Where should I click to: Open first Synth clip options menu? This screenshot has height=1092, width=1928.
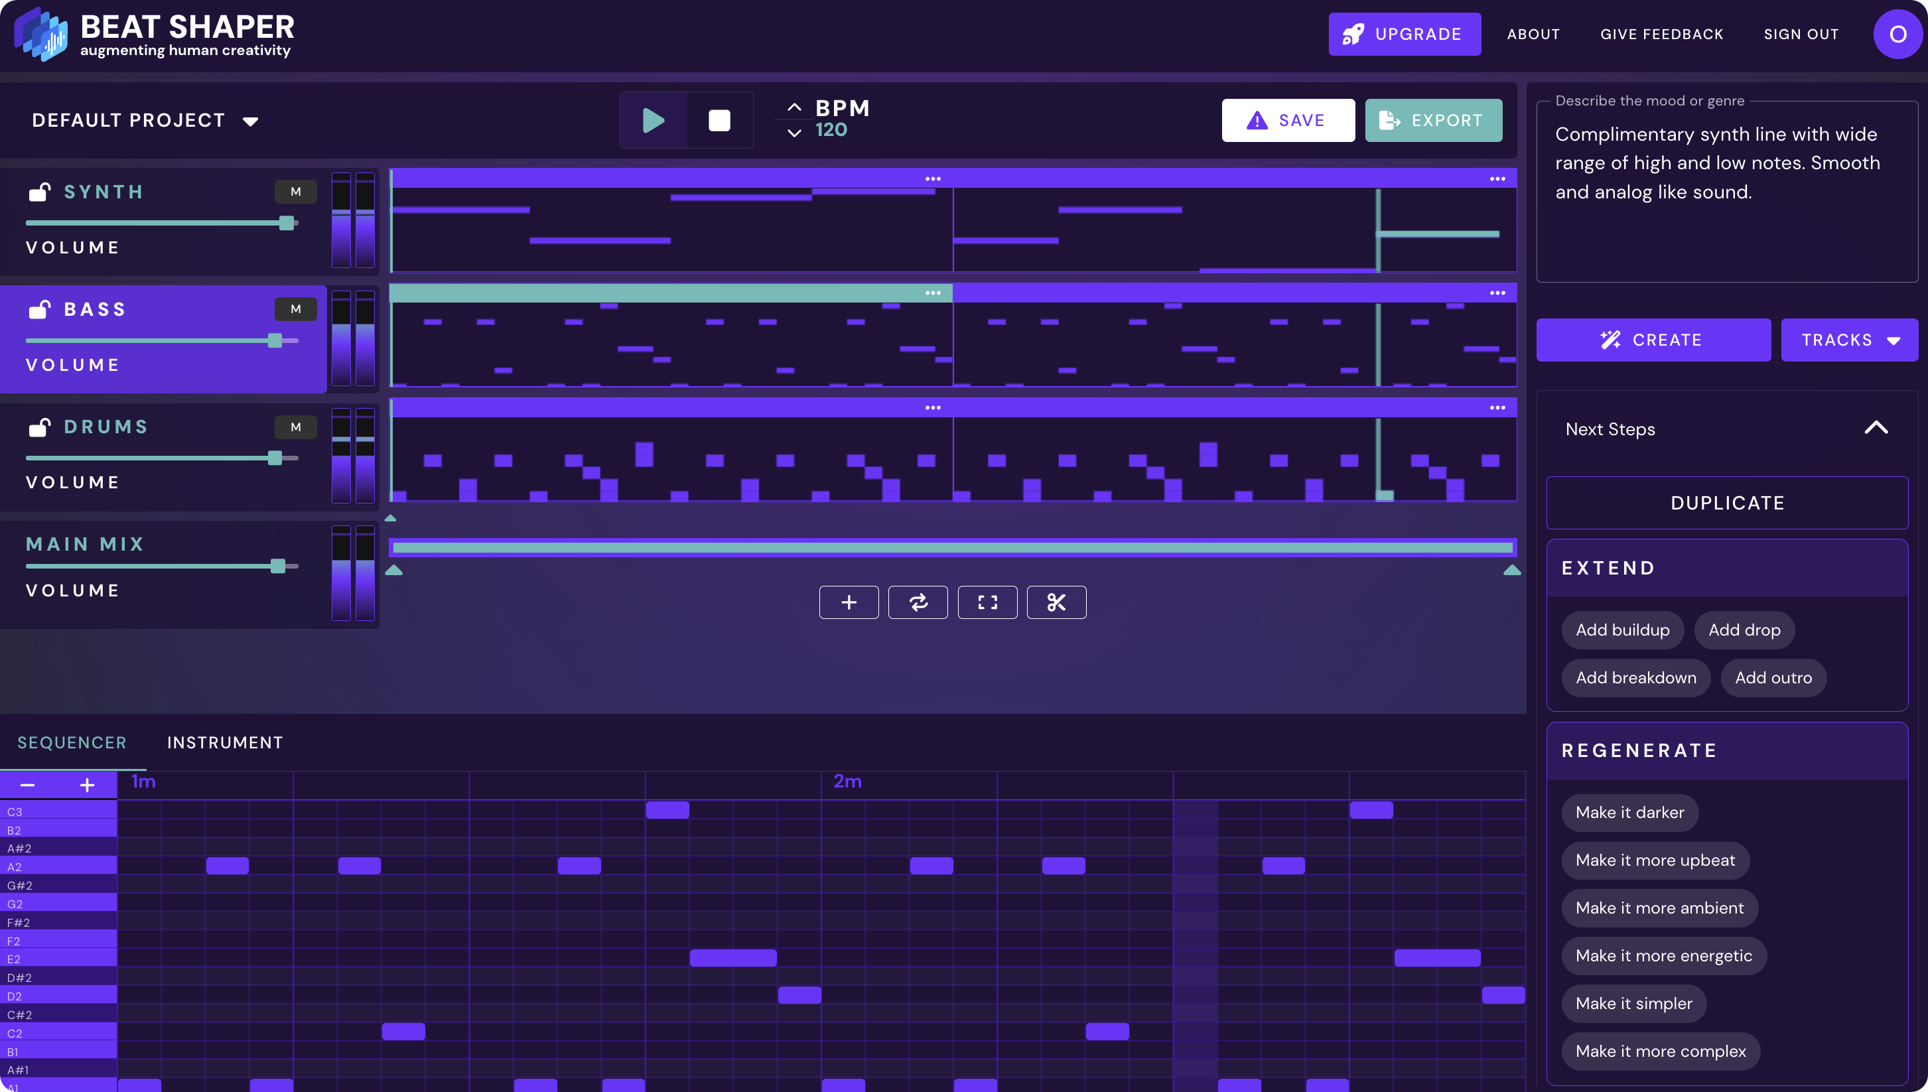pyautogui.click(x=932, y=178)
